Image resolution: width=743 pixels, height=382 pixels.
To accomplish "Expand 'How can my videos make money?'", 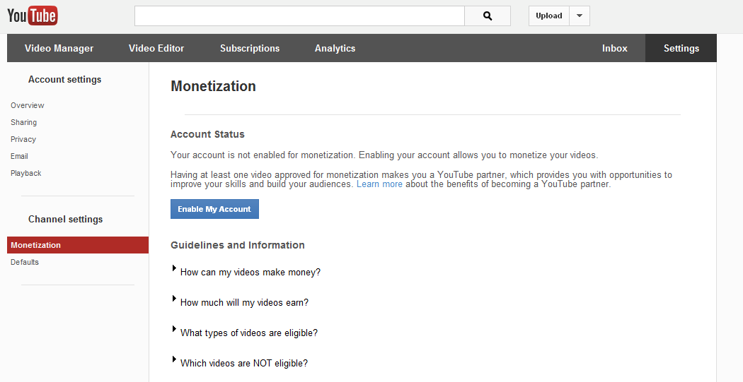I will (250, 272).
